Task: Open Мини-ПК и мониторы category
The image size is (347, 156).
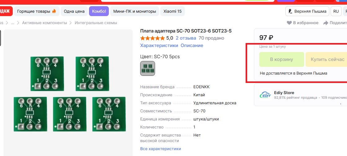Action: (x=135, y=11)
